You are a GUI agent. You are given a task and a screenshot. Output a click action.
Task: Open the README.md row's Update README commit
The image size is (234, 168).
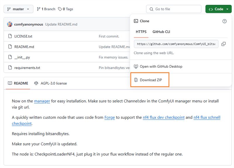114,47
